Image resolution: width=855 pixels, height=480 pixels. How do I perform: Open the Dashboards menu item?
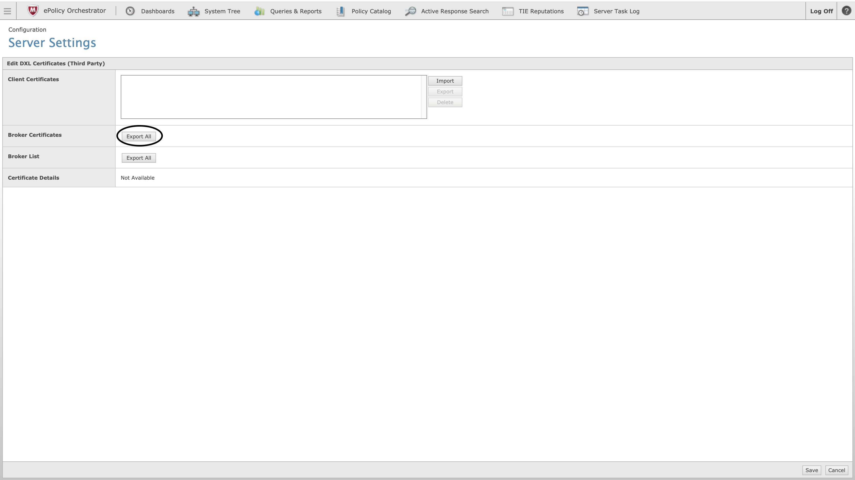pyautogui.click(x=157, y=11)
